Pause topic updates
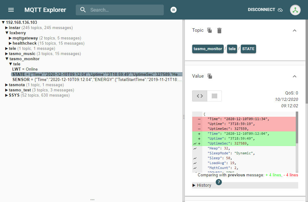 coord(174,10)
